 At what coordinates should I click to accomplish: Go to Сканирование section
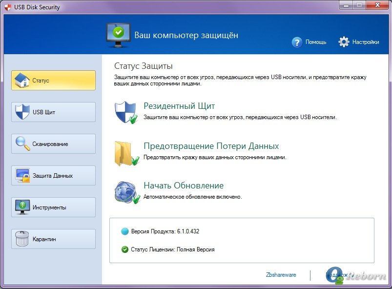pos(53,144)
